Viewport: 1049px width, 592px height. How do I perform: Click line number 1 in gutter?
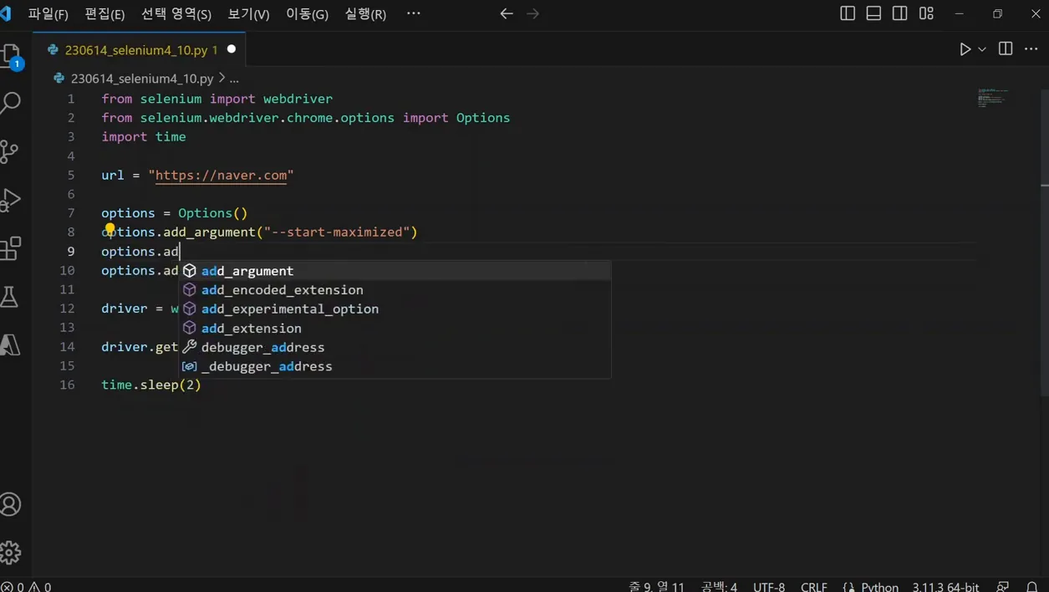(x=71, y=99)
